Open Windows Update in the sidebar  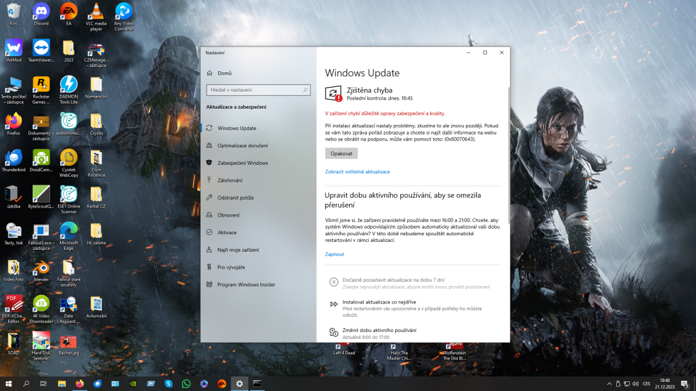[236, 128]
